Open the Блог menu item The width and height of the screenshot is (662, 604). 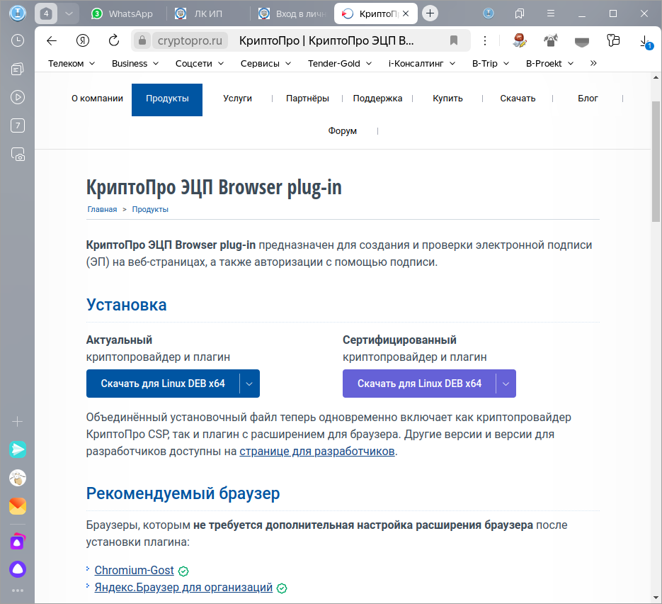tap(588, 99)
